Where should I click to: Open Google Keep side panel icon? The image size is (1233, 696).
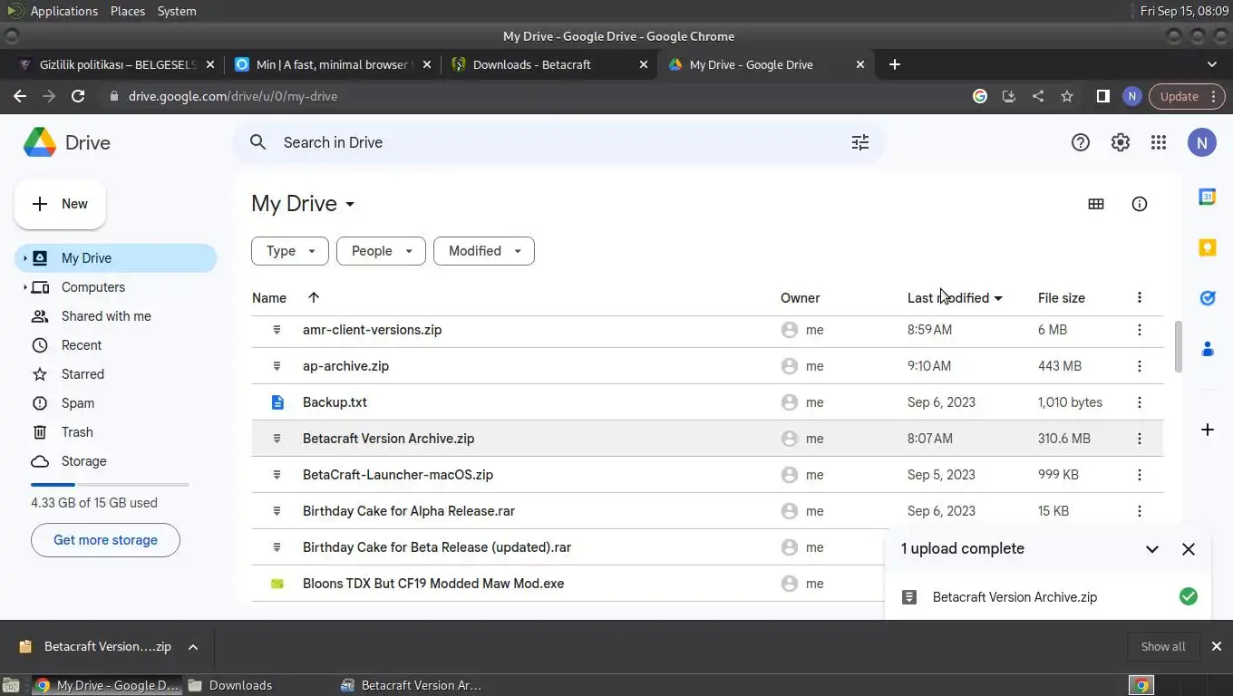[x=1207, y=247]
